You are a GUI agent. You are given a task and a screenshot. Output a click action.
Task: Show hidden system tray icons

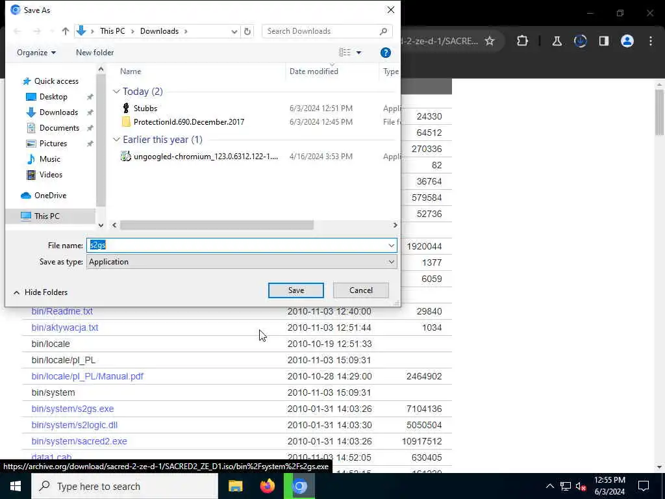(549, 486)
